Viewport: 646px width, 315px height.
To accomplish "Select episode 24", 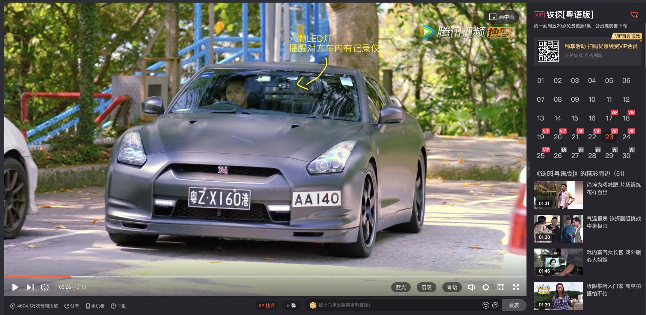I will pos(626,137).
